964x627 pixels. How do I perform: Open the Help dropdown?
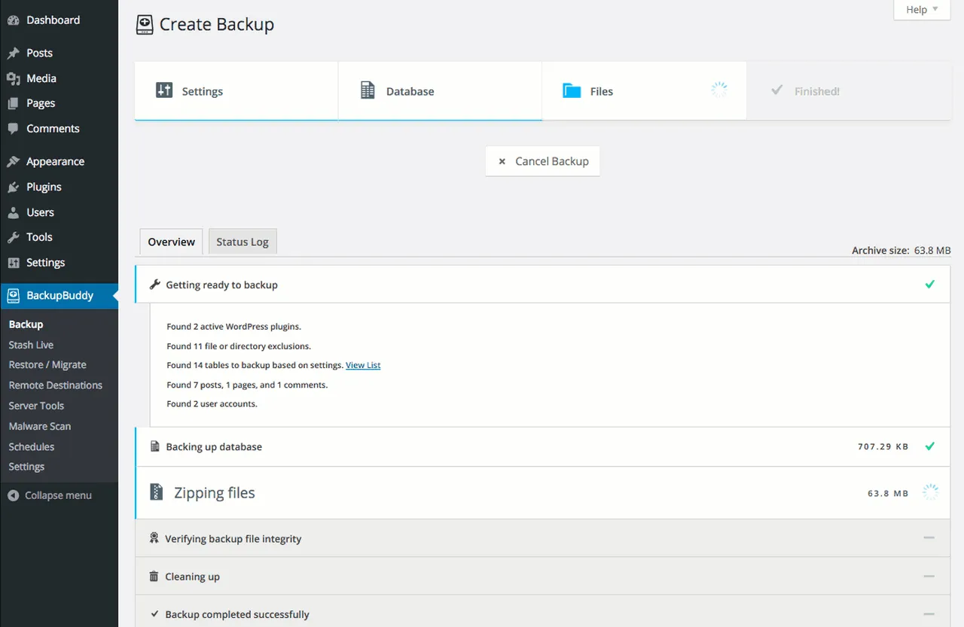click(922, 10)
